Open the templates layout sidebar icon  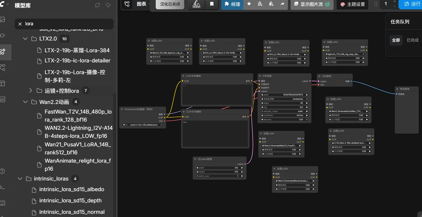point(2,84)
